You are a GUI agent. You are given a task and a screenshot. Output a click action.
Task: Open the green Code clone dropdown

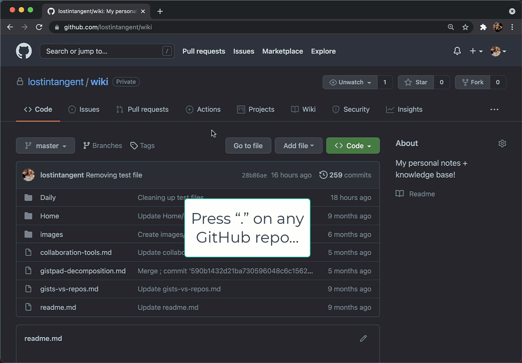353,146
